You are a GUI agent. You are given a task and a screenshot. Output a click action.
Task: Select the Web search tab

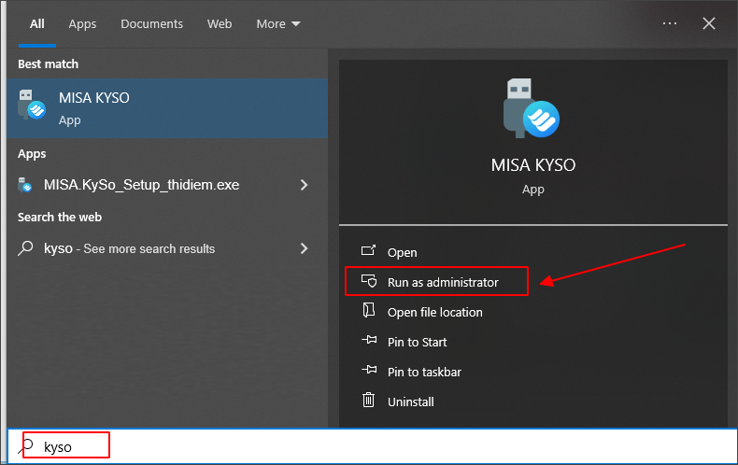pyautogui.click(x=220, y=24)
